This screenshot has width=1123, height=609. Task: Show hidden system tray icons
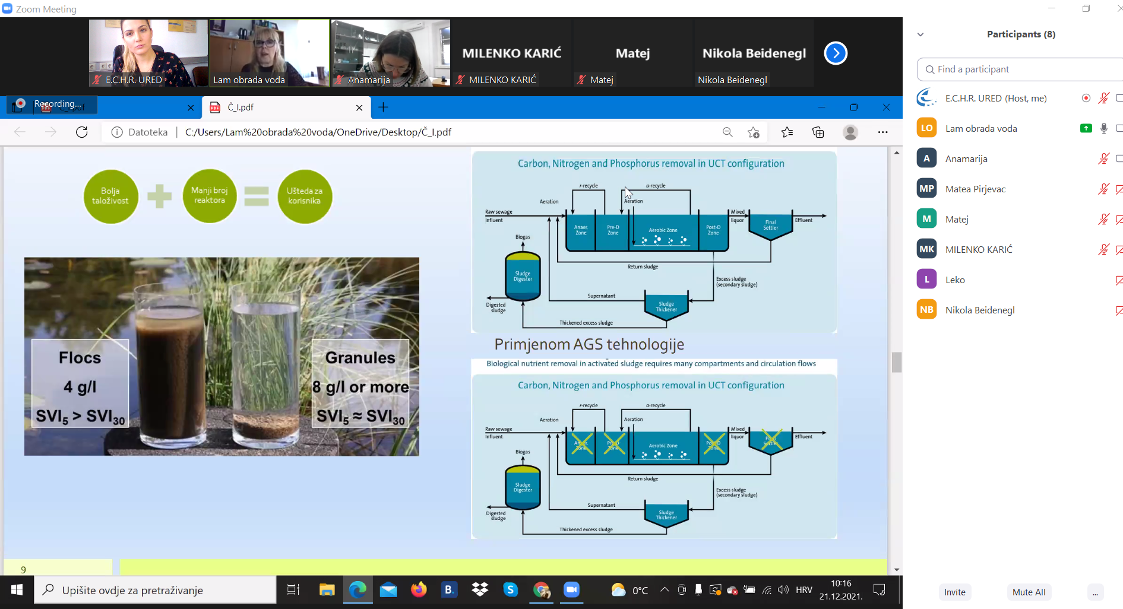(x=665, y=590)
